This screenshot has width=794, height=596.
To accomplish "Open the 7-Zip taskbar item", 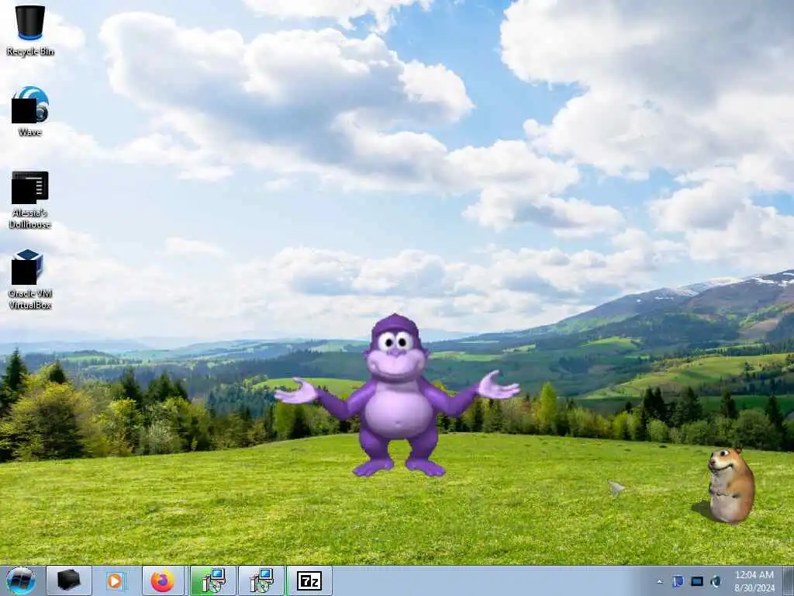I will pos(309,580).
